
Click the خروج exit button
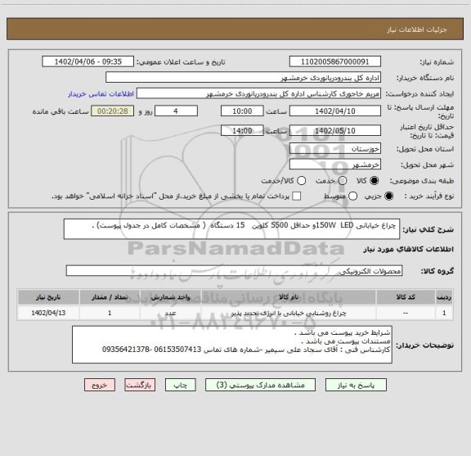click(100, 386)
